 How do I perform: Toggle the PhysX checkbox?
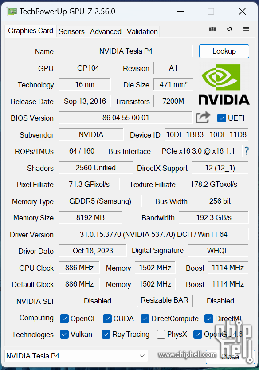161,334
